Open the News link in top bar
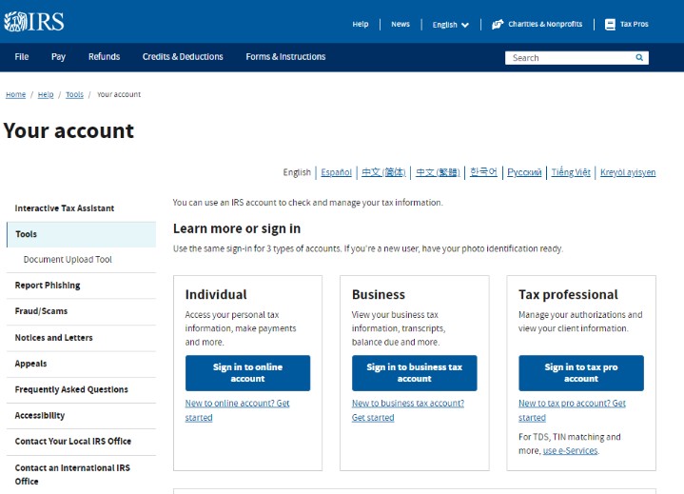 400,24
